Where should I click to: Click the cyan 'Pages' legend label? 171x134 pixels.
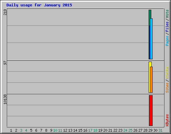[x=167, y=41]
